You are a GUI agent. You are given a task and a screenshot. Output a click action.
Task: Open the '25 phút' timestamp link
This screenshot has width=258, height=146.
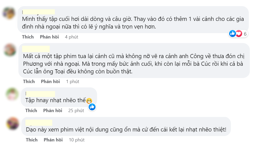click(76, 111)
